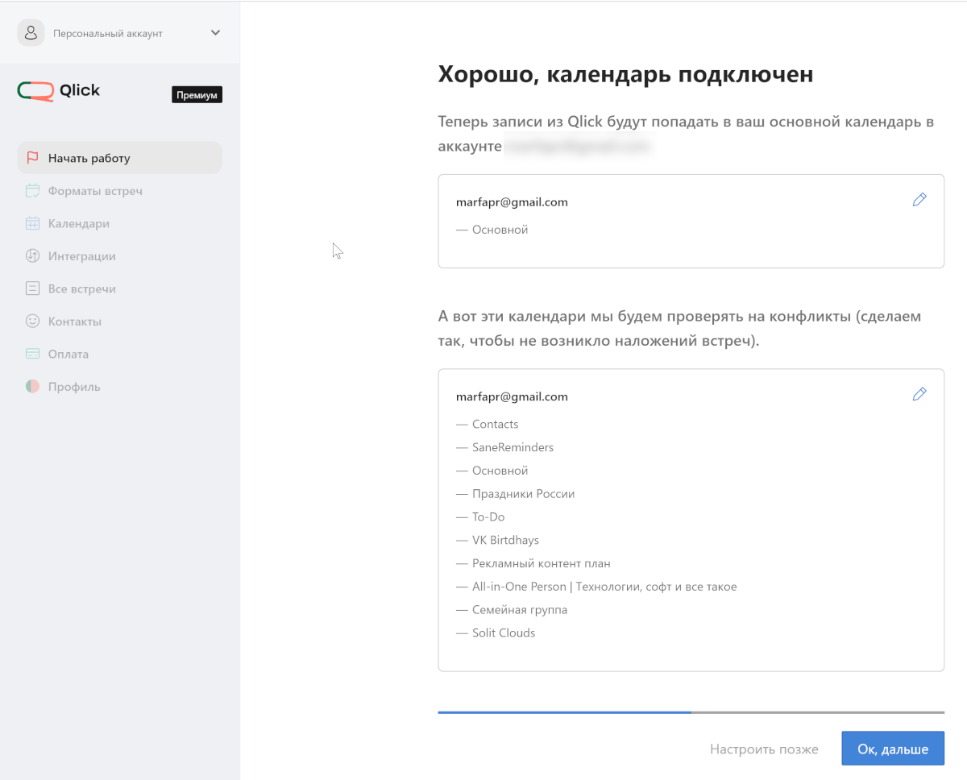Click the Форматы встреч calendar-check icon

(32, 191)
